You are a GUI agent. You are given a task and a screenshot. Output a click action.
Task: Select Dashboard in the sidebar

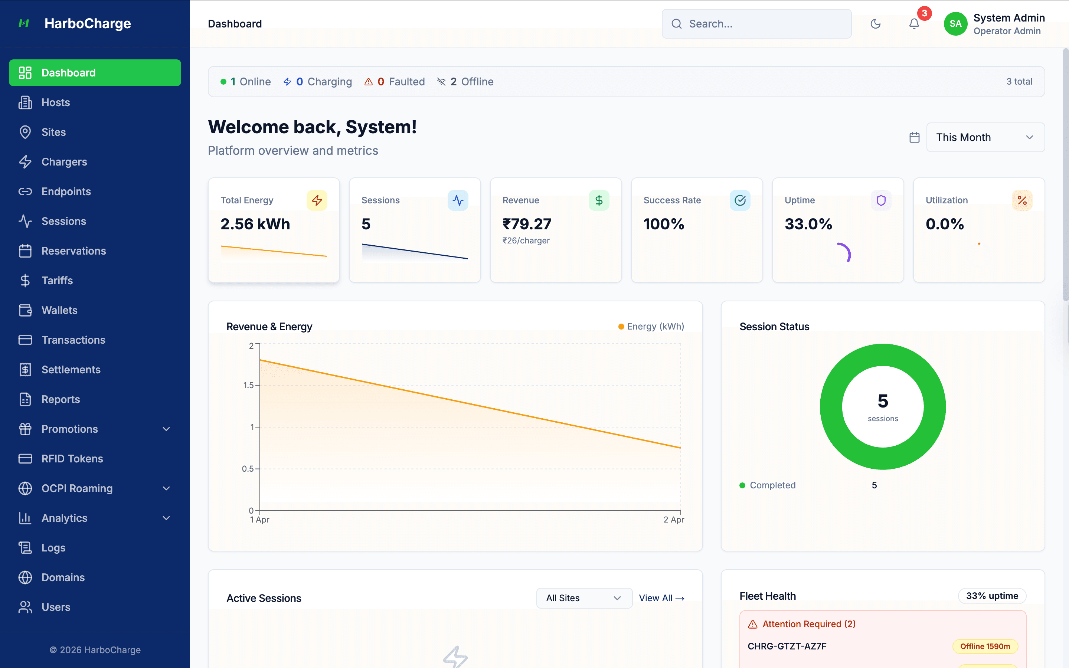[x=68, y=72]
